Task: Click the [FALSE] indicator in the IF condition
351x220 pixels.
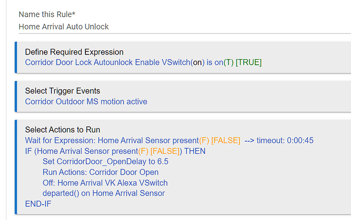Action: pos(165,151)
